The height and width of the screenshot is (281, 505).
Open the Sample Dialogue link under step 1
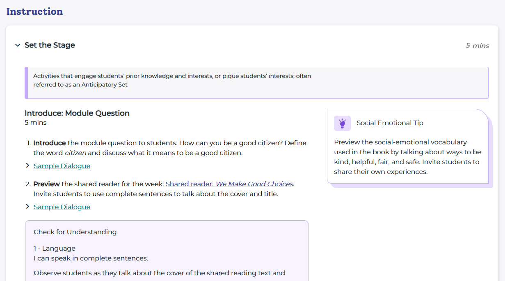pos(62,166)
